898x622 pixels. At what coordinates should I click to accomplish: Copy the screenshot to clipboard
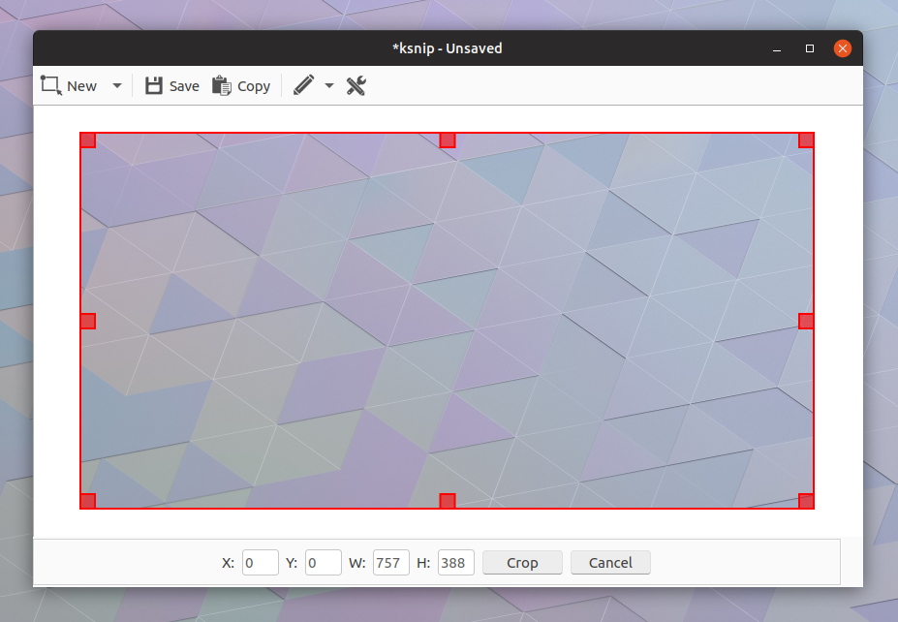[x=241, y=85]
